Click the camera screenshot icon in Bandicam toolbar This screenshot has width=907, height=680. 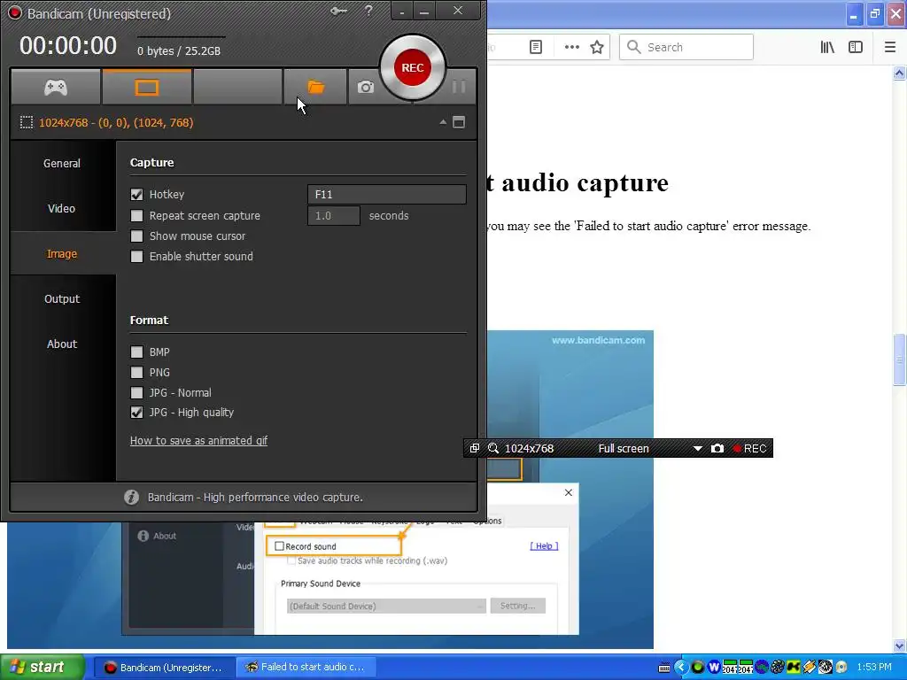[365, 88]
